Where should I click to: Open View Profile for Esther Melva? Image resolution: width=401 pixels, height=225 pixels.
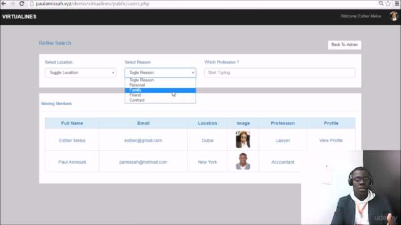click(331, 140)
